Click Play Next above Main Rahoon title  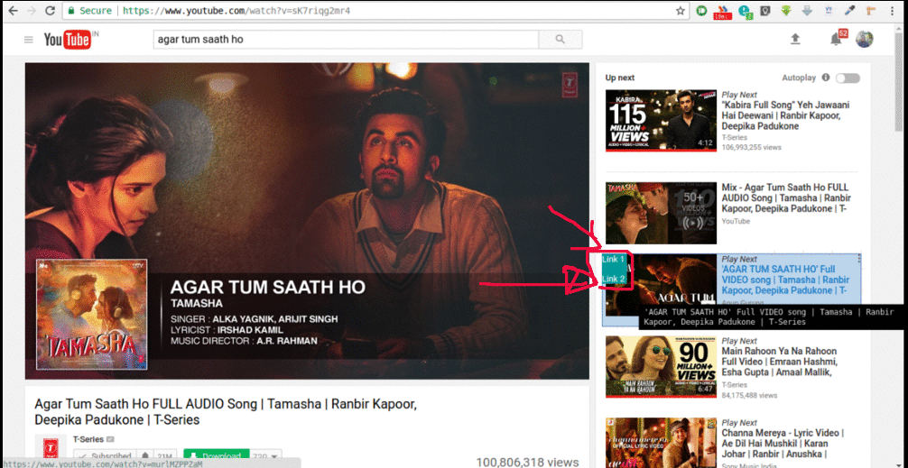[x=739, y=341]
